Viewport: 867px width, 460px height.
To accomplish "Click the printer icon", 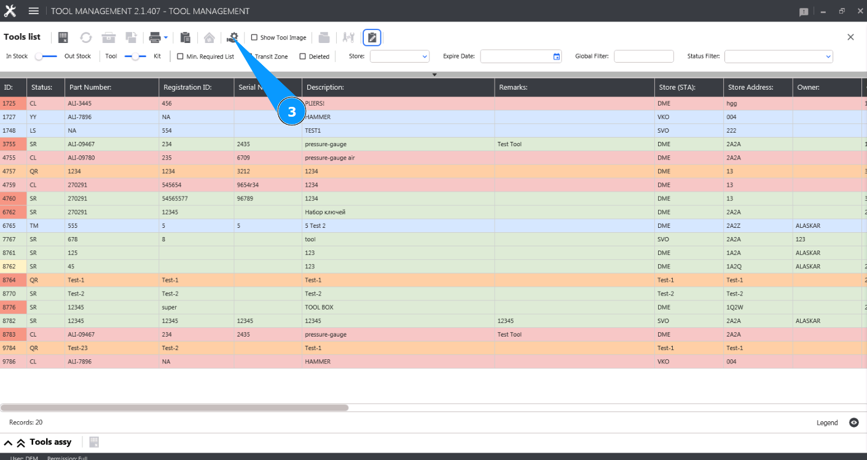I will (x=155, y=37).
